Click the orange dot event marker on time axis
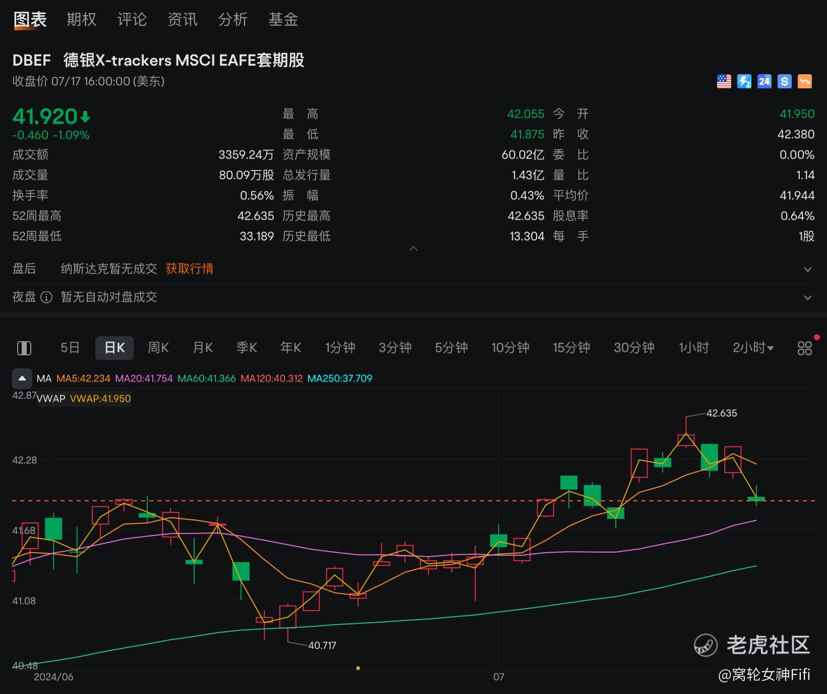827x694 pixels. tap(358, 668)
